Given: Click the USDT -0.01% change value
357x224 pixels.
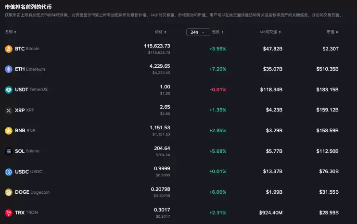Looking at the screenshot, I should pos(217,90).
